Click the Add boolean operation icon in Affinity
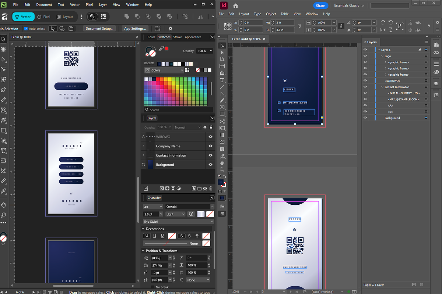Image resolution: width=442 pixels, height=294 pixels. pos(126,17)
